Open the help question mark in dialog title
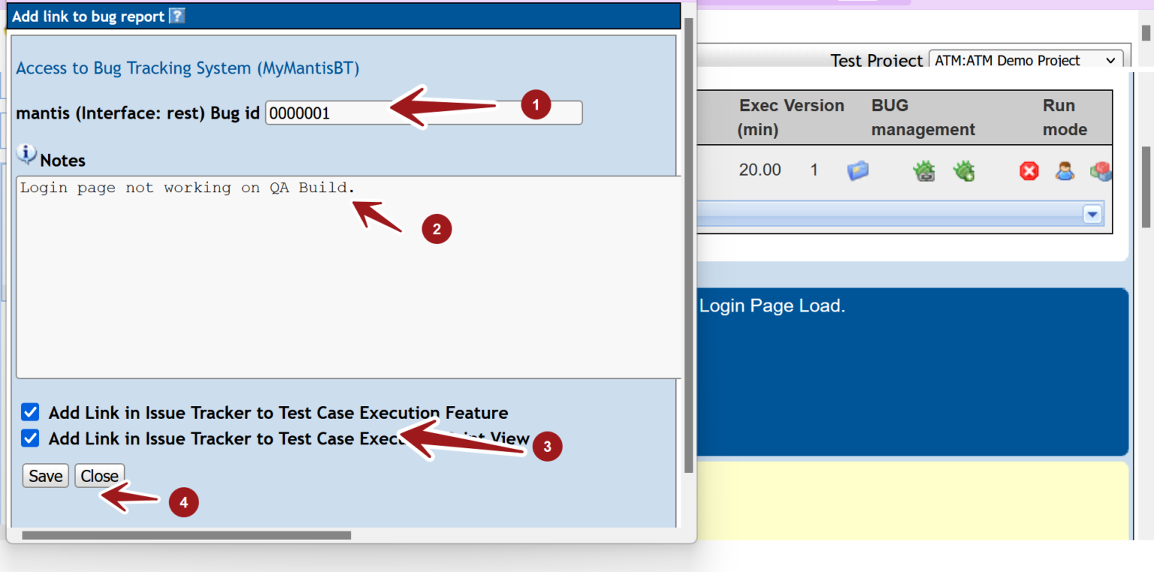 tap(178, 15)
